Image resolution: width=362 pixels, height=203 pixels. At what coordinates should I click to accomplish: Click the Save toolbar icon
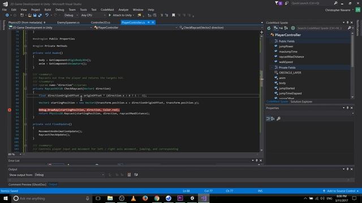click(35, 15)
